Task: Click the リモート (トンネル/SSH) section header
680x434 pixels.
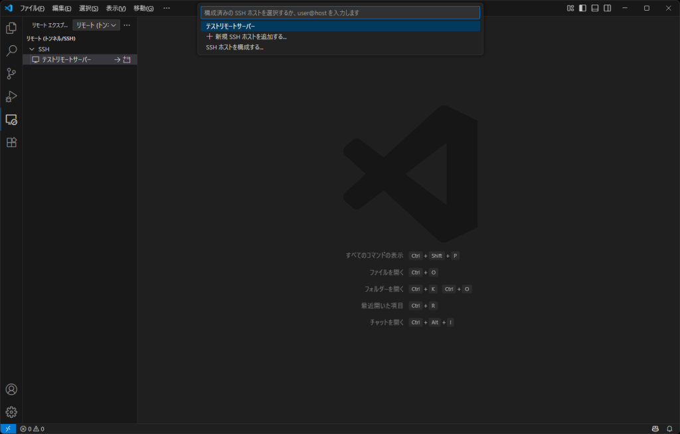Action: click(x=50, y=39)
